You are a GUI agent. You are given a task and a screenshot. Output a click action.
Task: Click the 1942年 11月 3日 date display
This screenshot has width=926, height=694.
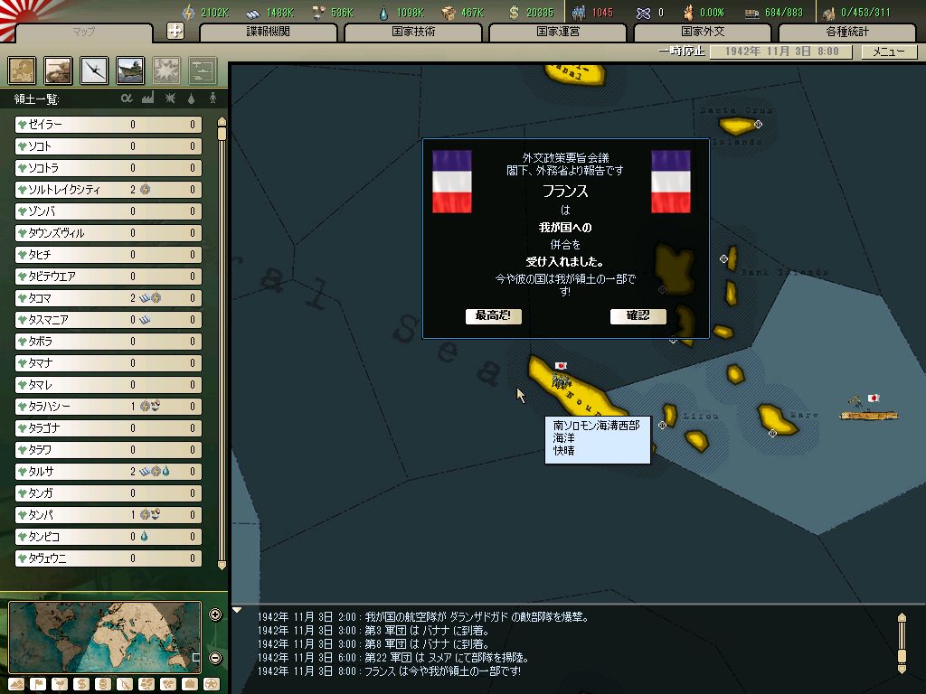(780, 52)
